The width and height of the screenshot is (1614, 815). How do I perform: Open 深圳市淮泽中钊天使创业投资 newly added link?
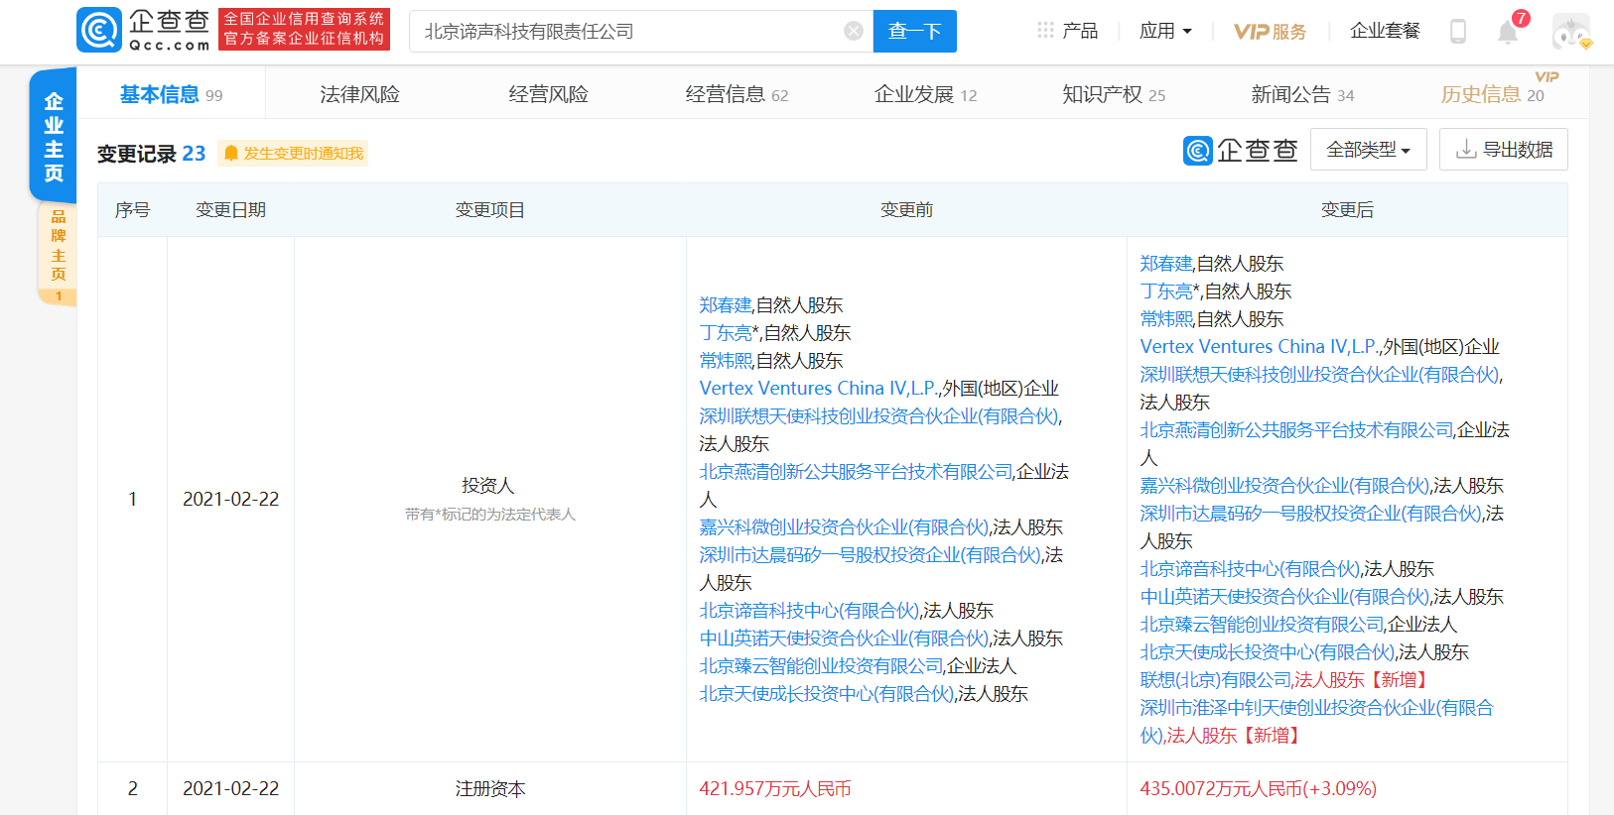1316,721
